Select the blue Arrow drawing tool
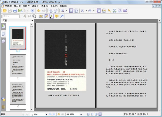162x117 pixels. [x=62, y=16]
